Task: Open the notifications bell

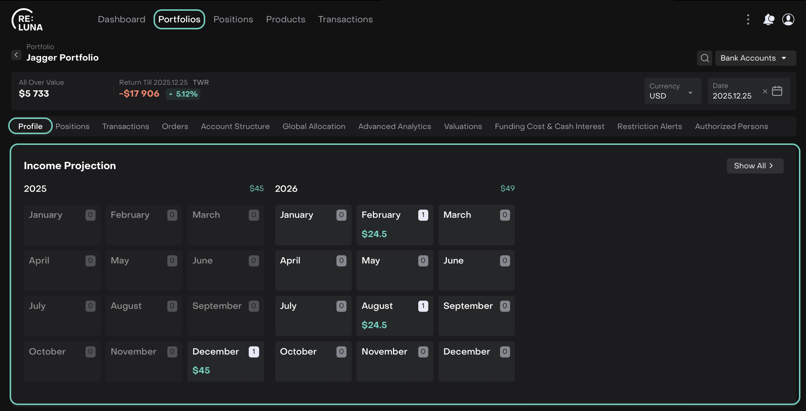Action: (x=768, y=19)
